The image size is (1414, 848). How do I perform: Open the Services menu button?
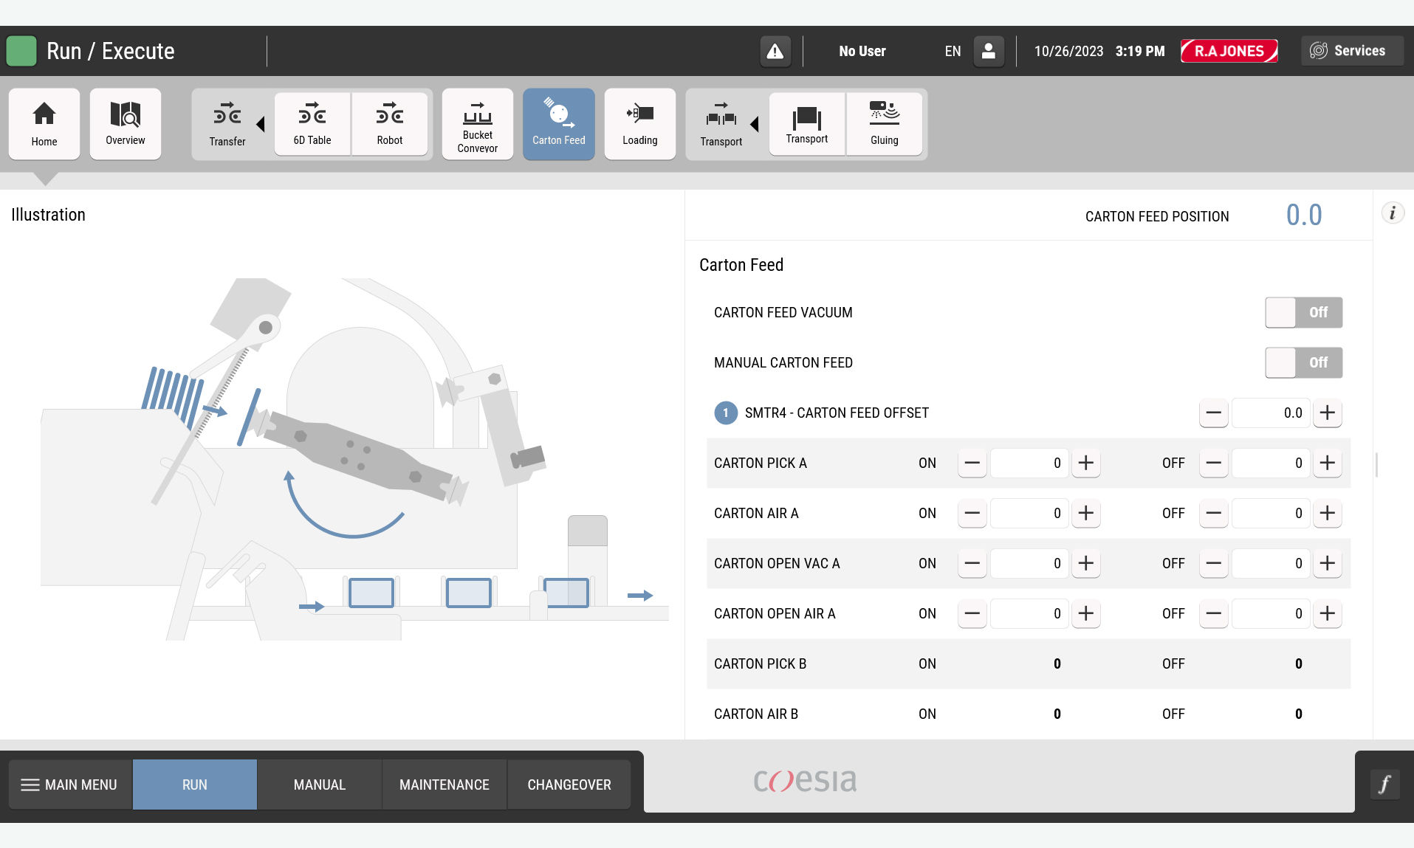pyautogui.click(x=1351, y=50)
